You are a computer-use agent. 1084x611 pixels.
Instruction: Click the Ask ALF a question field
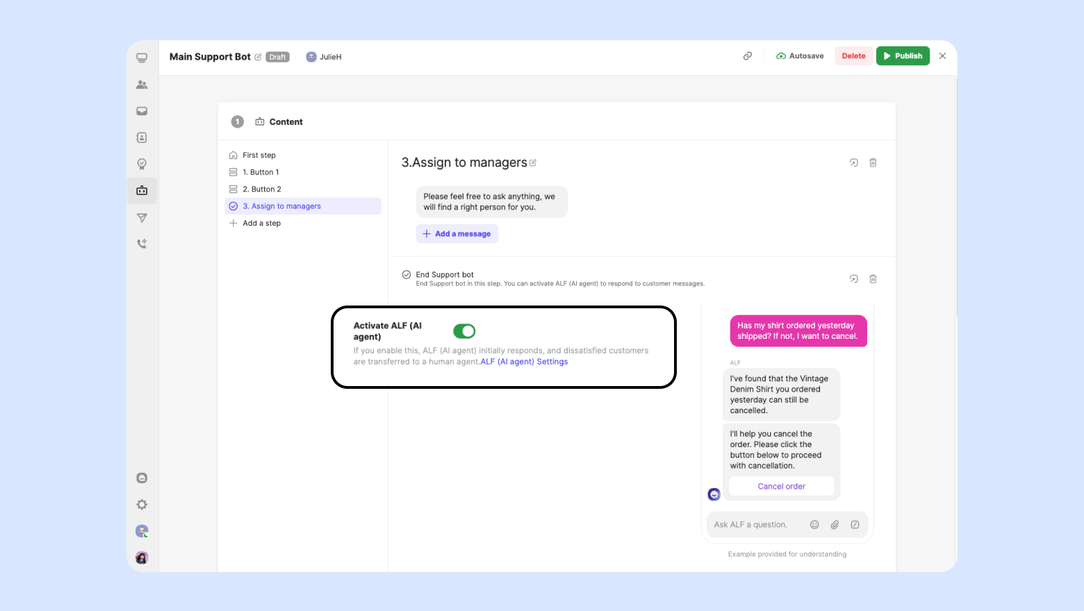pos(754,525)
